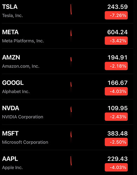
Task: Select the NVDA ticker symbol
Action: pyautogui.click(x=11, y=108)
